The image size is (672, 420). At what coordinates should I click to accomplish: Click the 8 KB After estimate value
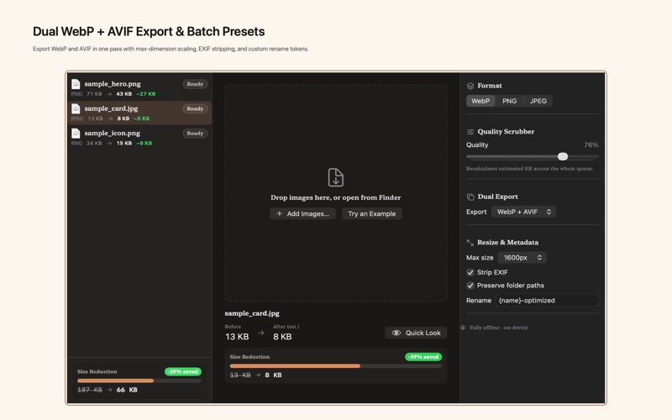282,337
